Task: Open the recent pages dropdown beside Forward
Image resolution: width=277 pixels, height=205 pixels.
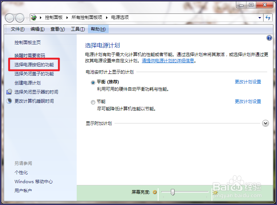Action: tap(27, 18)
